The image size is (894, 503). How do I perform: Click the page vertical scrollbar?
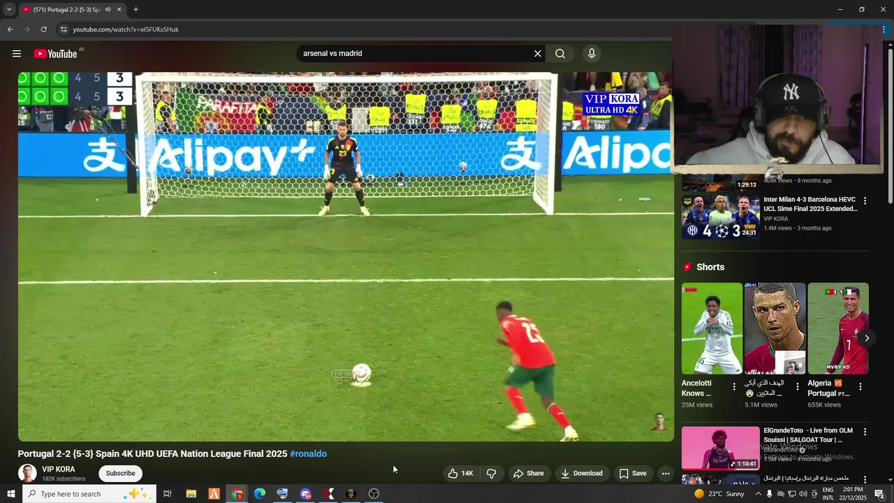pos(890,126)
